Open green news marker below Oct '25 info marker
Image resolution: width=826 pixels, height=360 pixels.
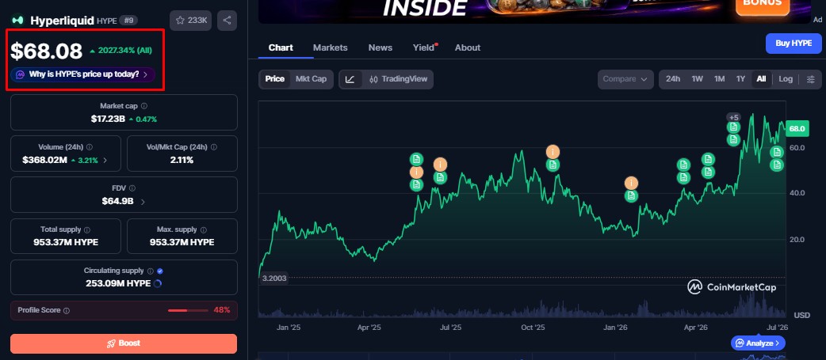click(x=553, y=165)
